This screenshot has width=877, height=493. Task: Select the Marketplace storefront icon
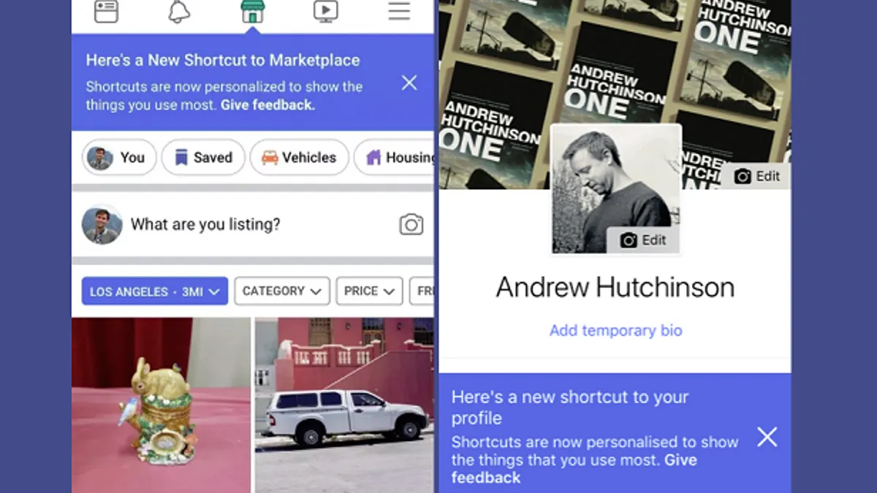point(253,12)
